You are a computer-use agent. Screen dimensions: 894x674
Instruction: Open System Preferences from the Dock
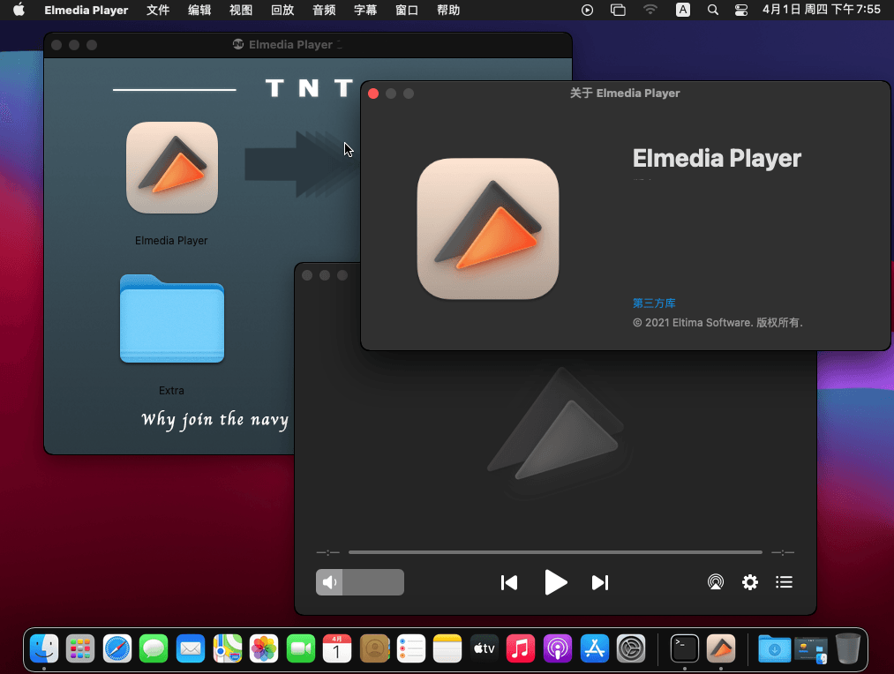[631, 648]
